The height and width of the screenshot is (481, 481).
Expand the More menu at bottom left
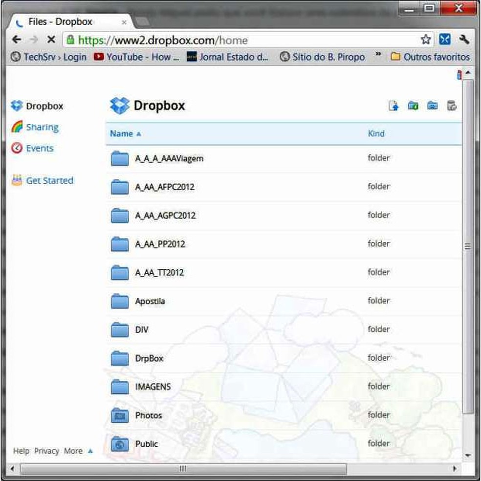coord(73,451)
